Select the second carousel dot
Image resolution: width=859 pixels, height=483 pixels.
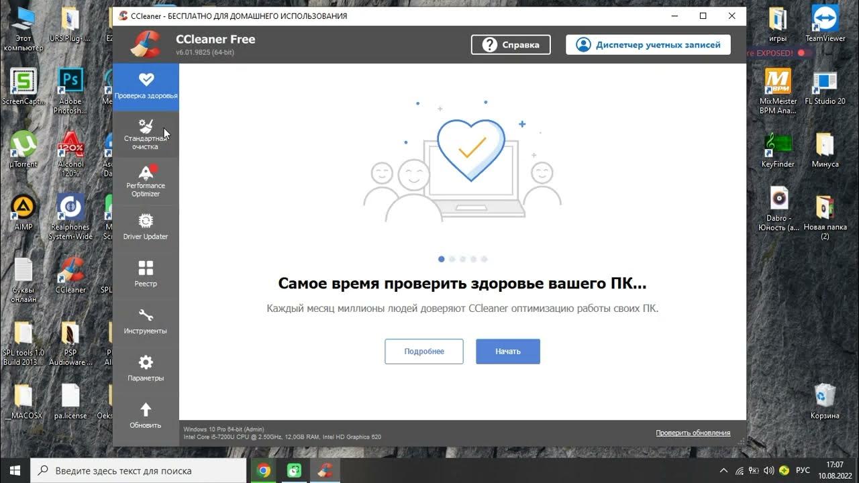click(x=452, y=259)
